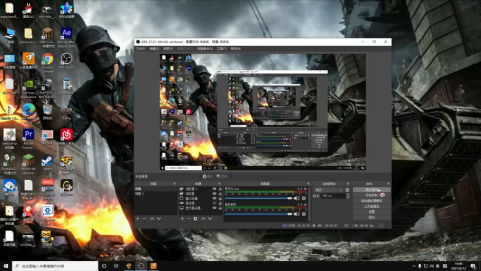The width and height of the screenshot is (481, 271).
Task: Pop out the 控件 dock panel
Action: [x=388, y=184]
